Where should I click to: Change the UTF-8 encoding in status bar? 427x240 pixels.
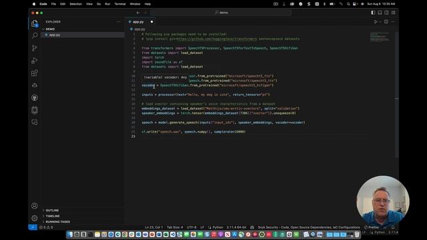coord(191,227)
